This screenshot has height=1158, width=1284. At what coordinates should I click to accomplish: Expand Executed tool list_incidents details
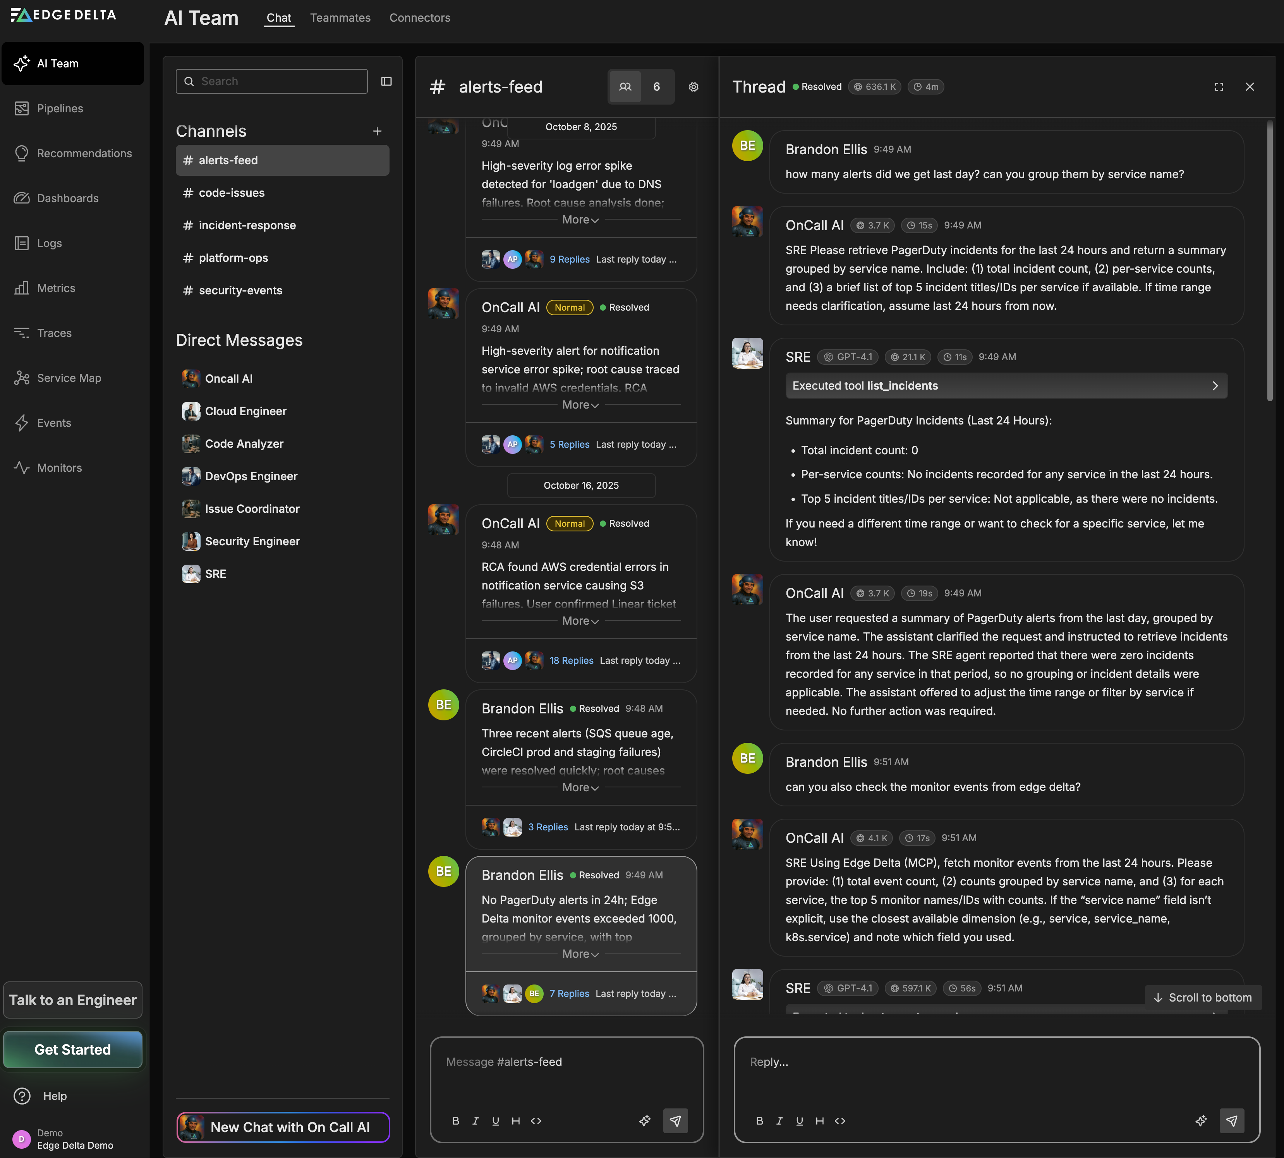(x=1006, y=386)
